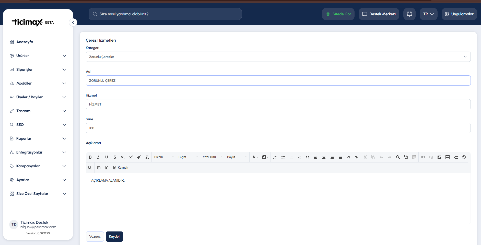Screen dimensions: 481x245
Task: Open the Entegrasyonlar sidebar menu
Action: [x=38, y=152]
